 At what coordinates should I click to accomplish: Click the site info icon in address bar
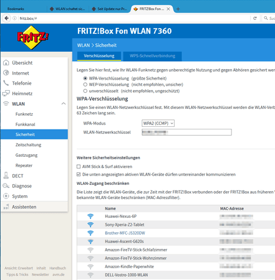tap(14, 18)
